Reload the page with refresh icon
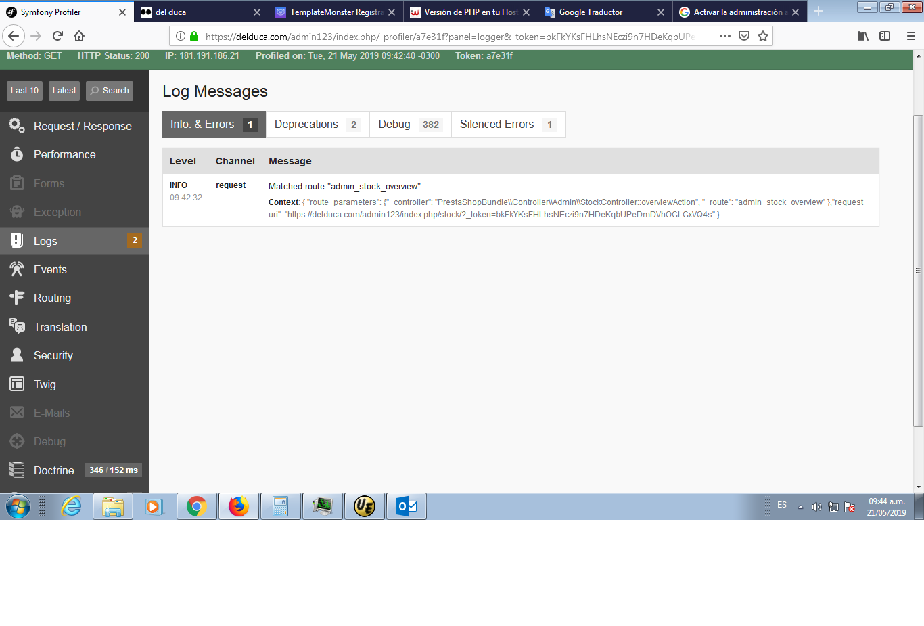The height and width of the screenshot is (626, 924). point(57,36)
